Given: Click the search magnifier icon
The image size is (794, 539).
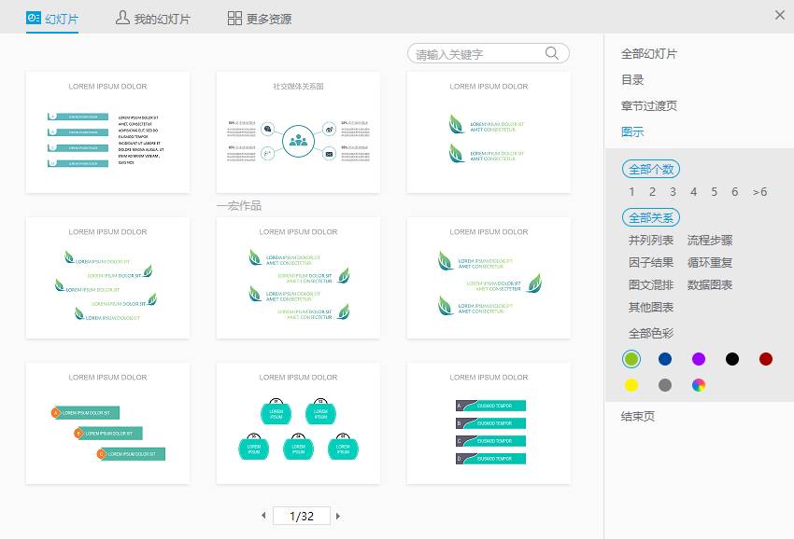Looking at the screenshot, I should point(550,53).
